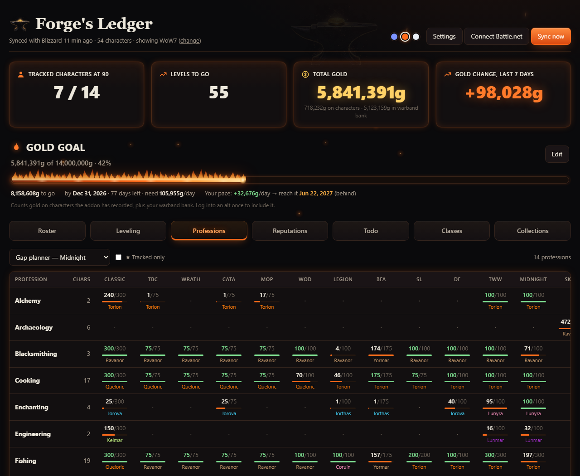Edit the gold goal
580x476 pixels.
[557, 154]
